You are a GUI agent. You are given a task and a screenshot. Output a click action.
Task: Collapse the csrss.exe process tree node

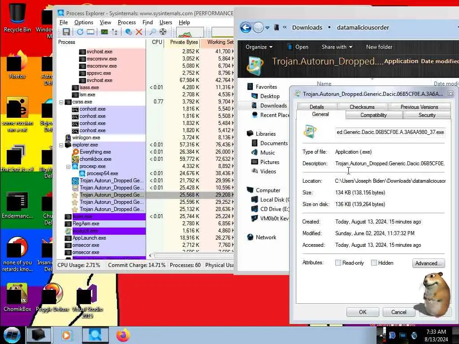(x=61, y=102)
